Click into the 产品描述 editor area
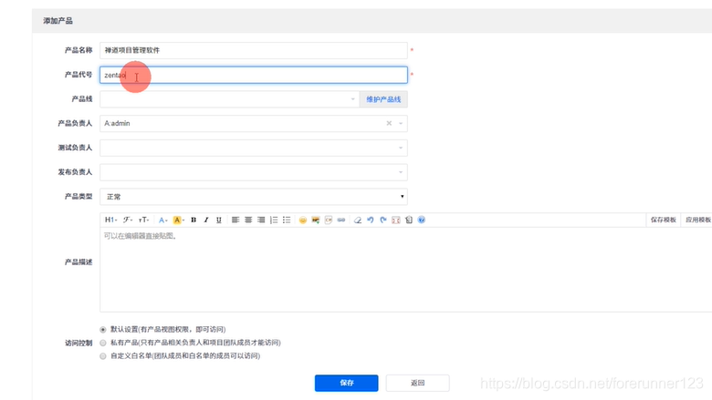 tap(406, 270)
